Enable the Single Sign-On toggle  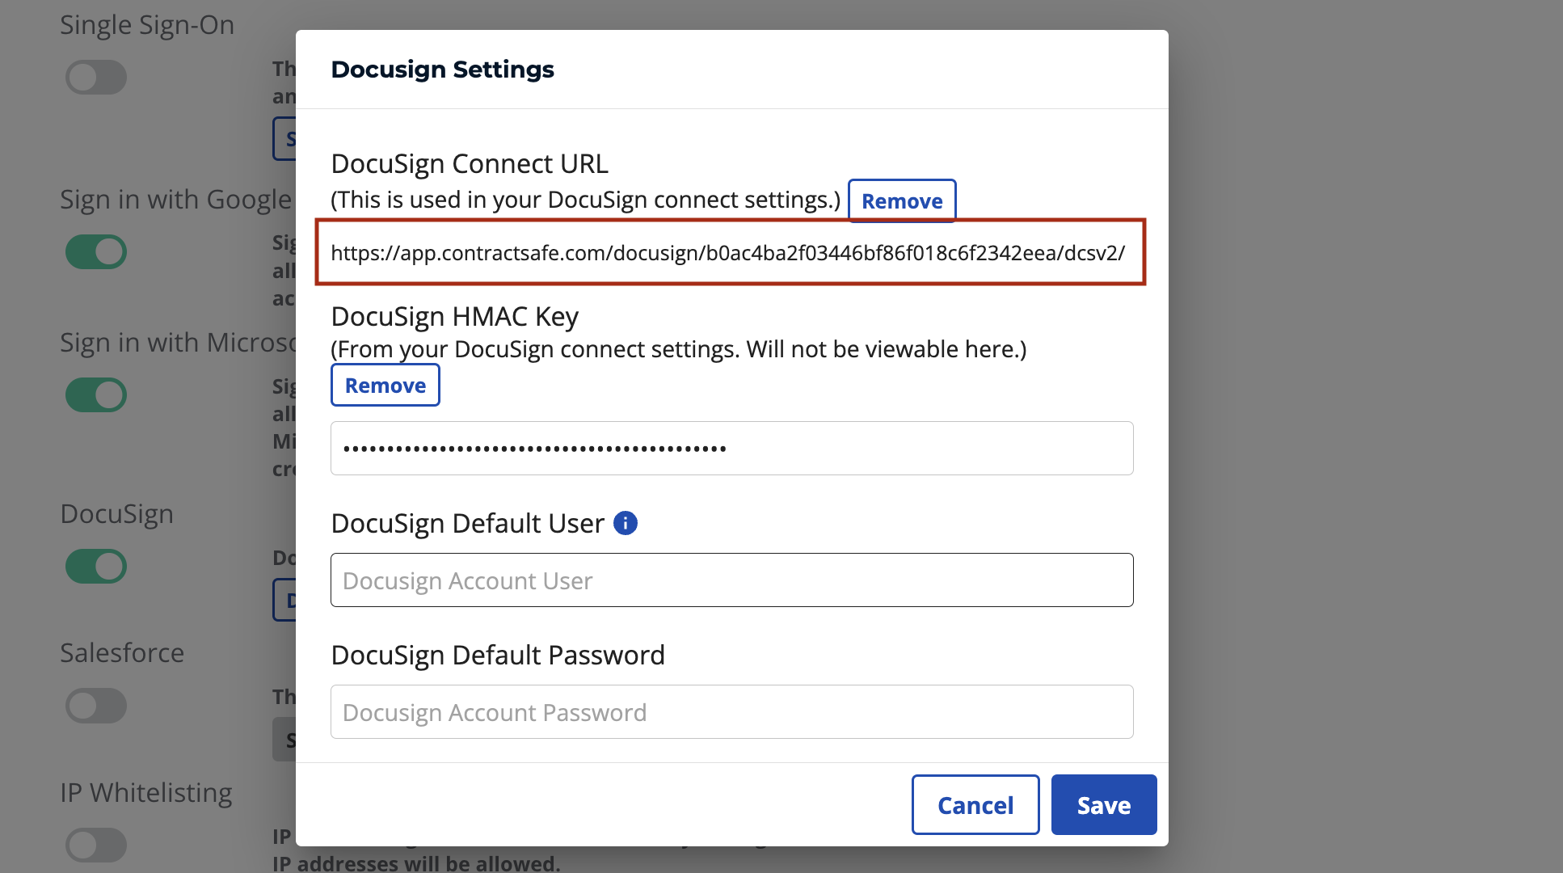pyautogui.click(x=96, y=77)
